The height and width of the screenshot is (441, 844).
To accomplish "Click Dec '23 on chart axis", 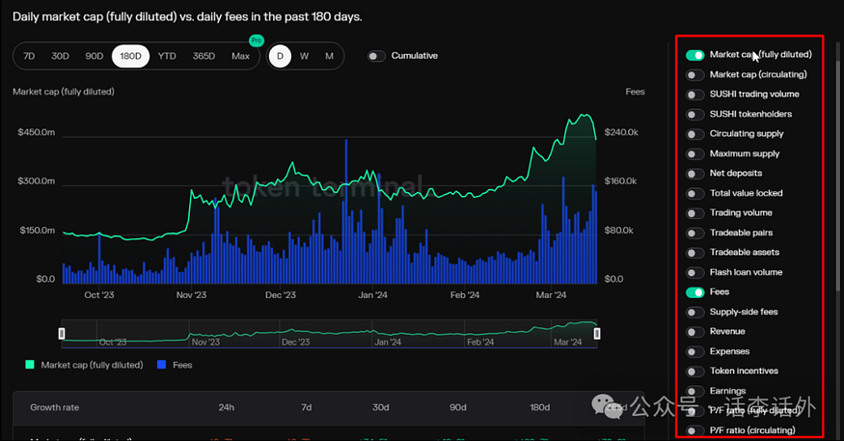I will 281,295.
